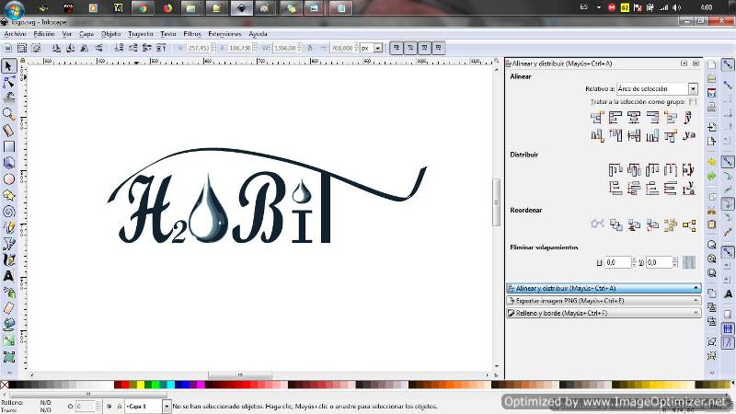The width and height of the screenshot is (736, 414).
Task: Toggle layer lock icon in status bar
Action: (120, 406)
